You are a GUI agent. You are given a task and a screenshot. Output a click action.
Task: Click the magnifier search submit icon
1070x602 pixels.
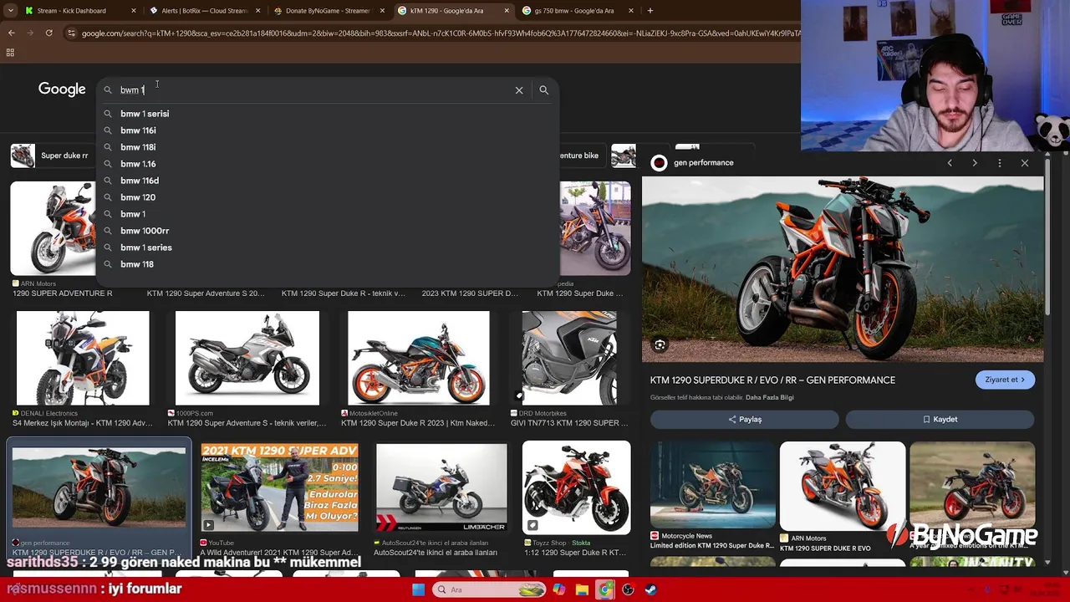(544, 90)
